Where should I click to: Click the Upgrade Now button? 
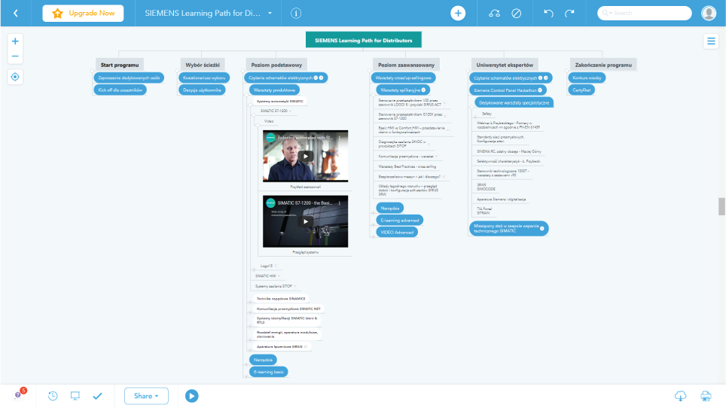(83, 13)
